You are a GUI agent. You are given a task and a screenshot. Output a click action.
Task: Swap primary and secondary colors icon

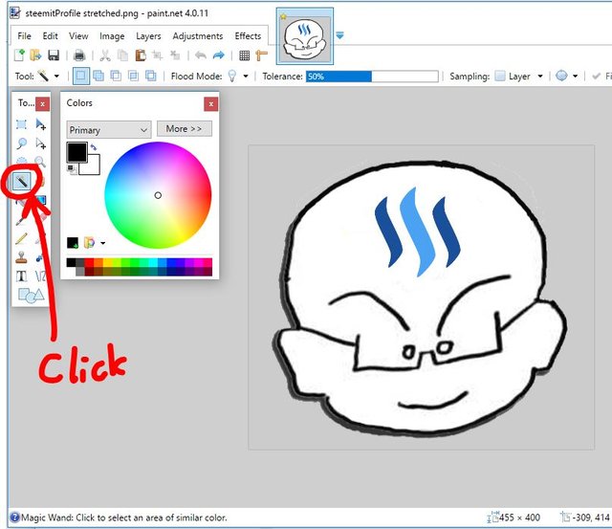tap(94, 147)
